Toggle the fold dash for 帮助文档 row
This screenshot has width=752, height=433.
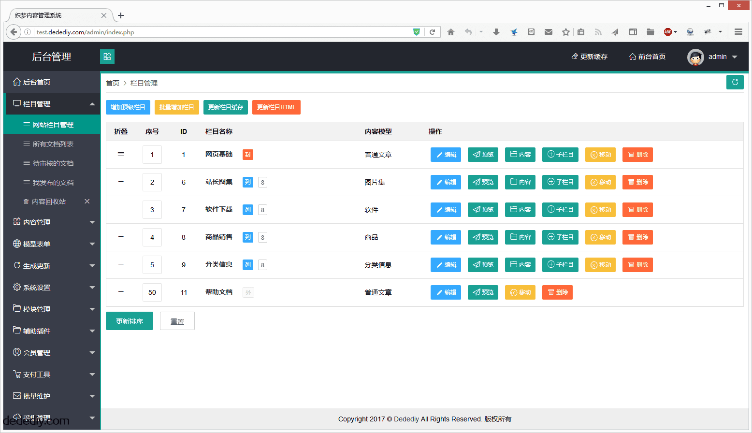point(121,292)
